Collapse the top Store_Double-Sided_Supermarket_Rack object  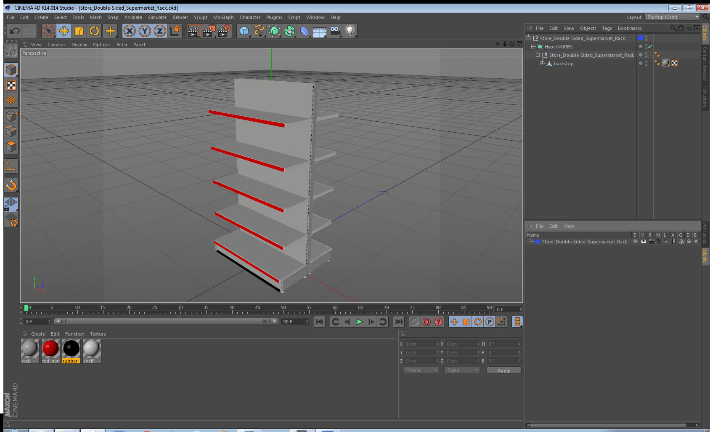(529, 38)
